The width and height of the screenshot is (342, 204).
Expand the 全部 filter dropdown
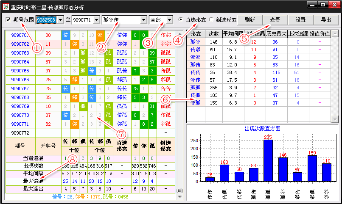pyautogui.click(x=170, y=20)
